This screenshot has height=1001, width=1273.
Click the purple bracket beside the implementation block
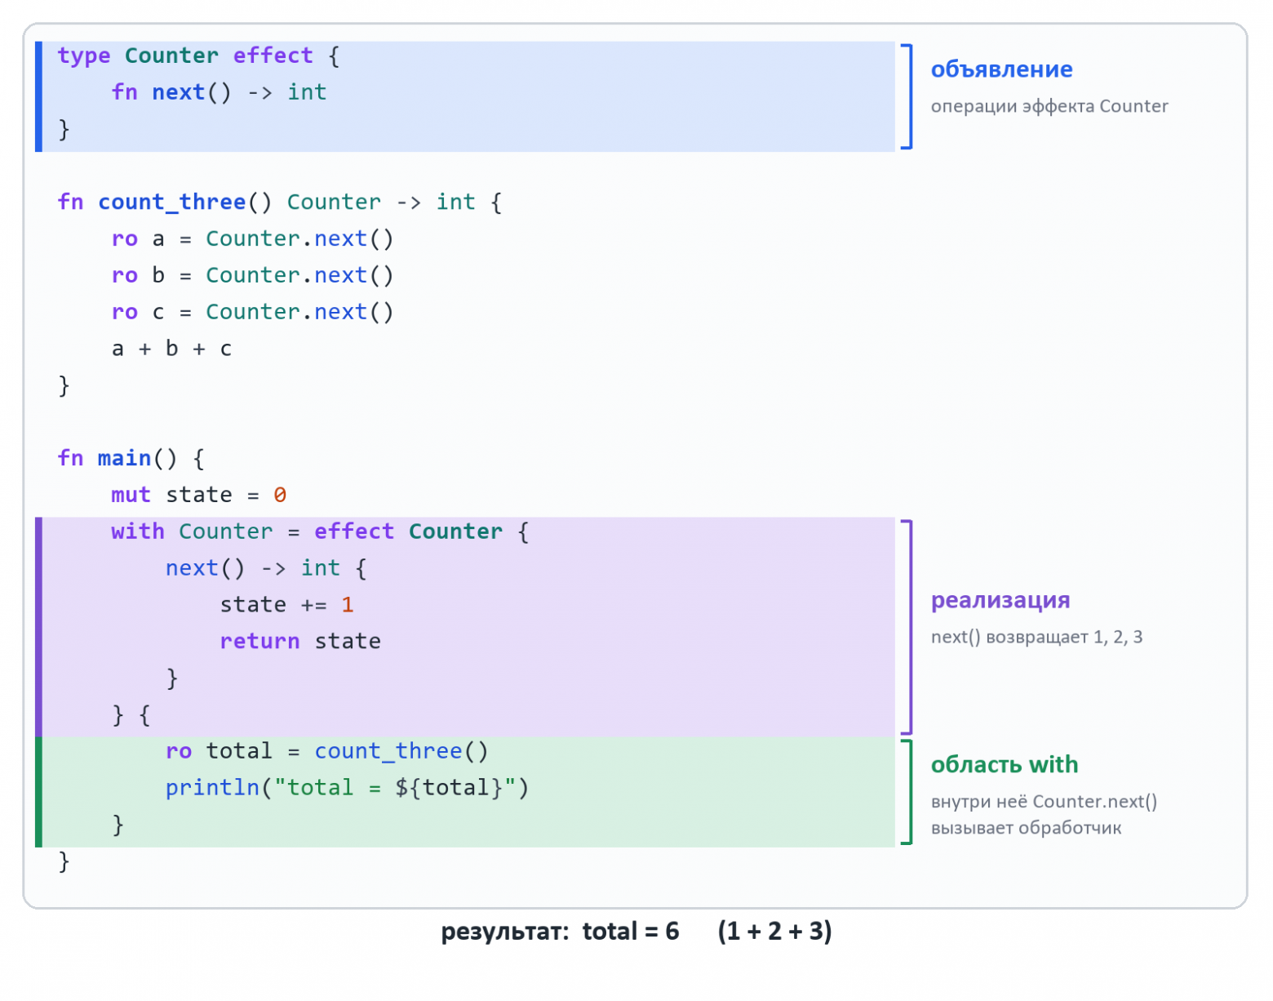click(x=907, y=627)
